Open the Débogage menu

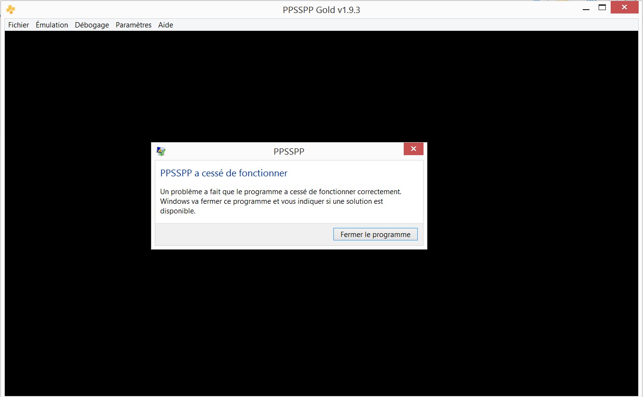(x=92, y=25)
